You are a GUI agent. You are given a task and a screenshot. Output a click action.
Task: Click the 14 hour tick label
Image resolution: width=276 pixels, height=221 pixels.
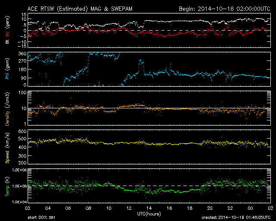(149, 208)
